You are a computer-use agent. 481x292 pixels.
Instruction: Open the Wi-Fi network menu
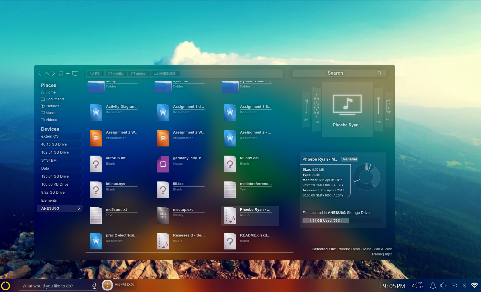pos(474,285)
